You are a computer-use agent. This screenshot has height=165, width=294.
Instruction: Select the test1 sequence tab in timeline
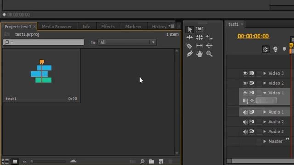pyautogui.click(x=233, y=24)
